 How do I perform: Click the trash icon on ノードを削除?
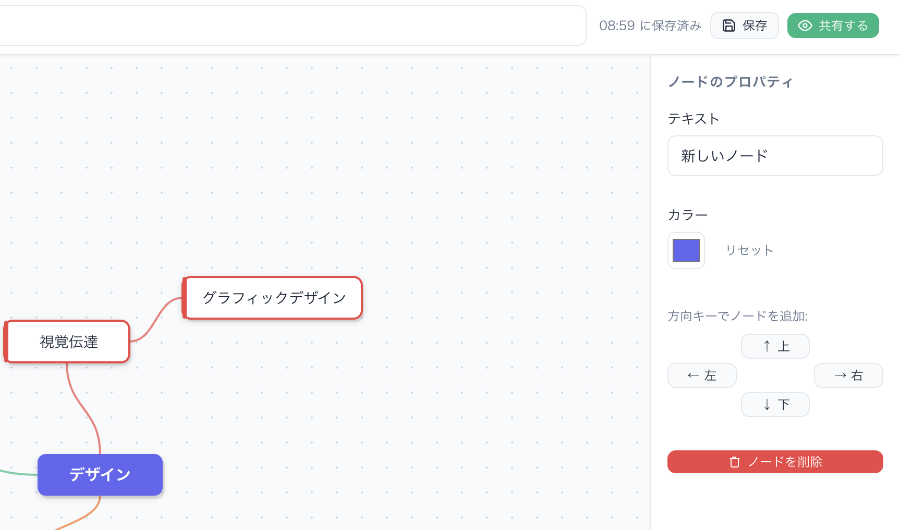[735, 462]
